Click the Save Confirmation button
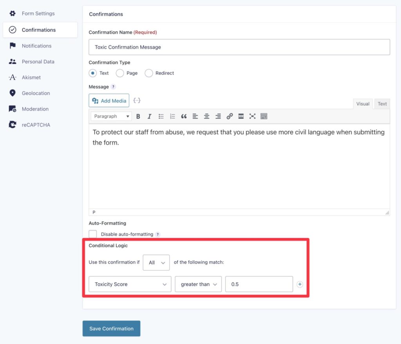Viewport: 401px width, 344px height. (x=111, y=328)
